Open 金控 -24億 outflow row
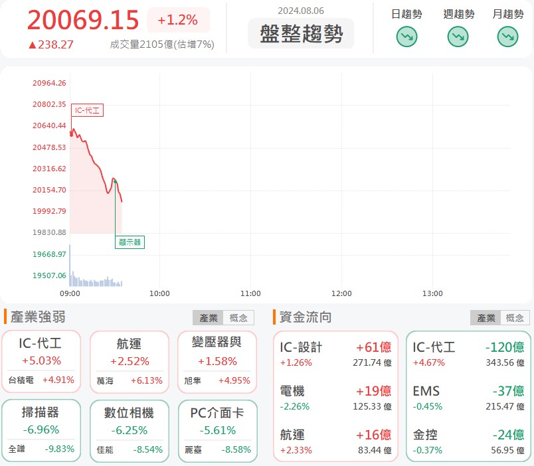This screenshot has height=466, width=534. (468, 442)
